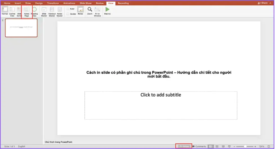Open Macros with green play icon

pyautogui.click(x=107, y=11)
